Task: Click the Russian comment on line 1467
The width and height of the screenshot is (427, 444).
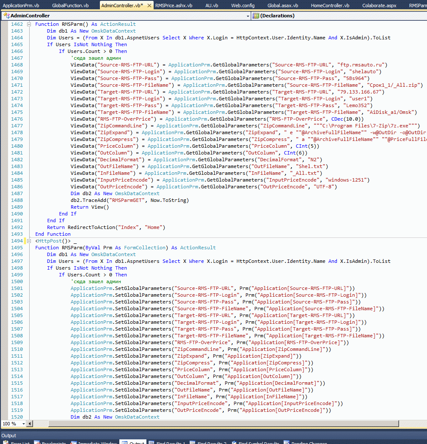Action: click(96, 58)
